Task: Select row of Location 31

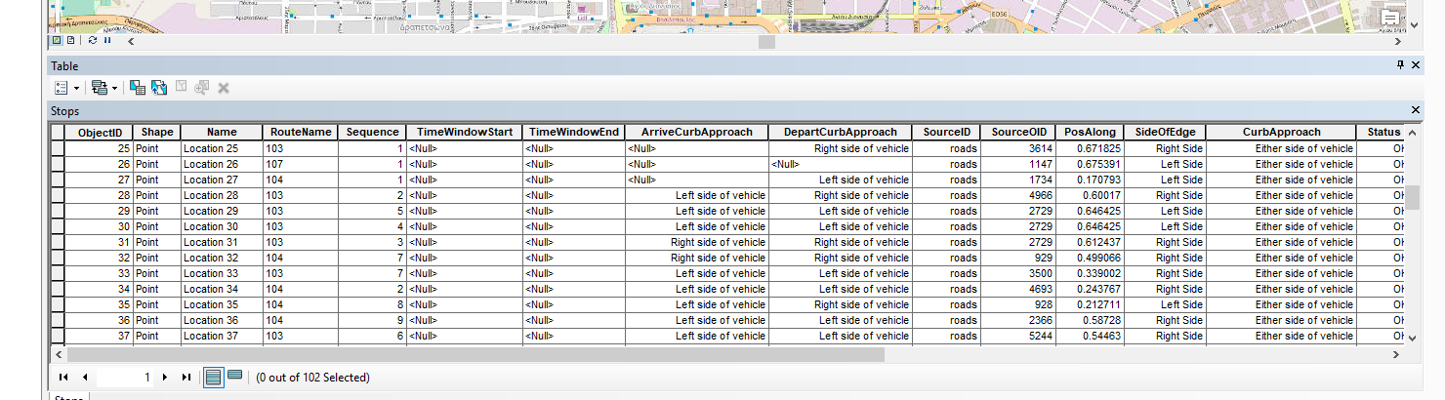Action: click(x=58, y=242)
